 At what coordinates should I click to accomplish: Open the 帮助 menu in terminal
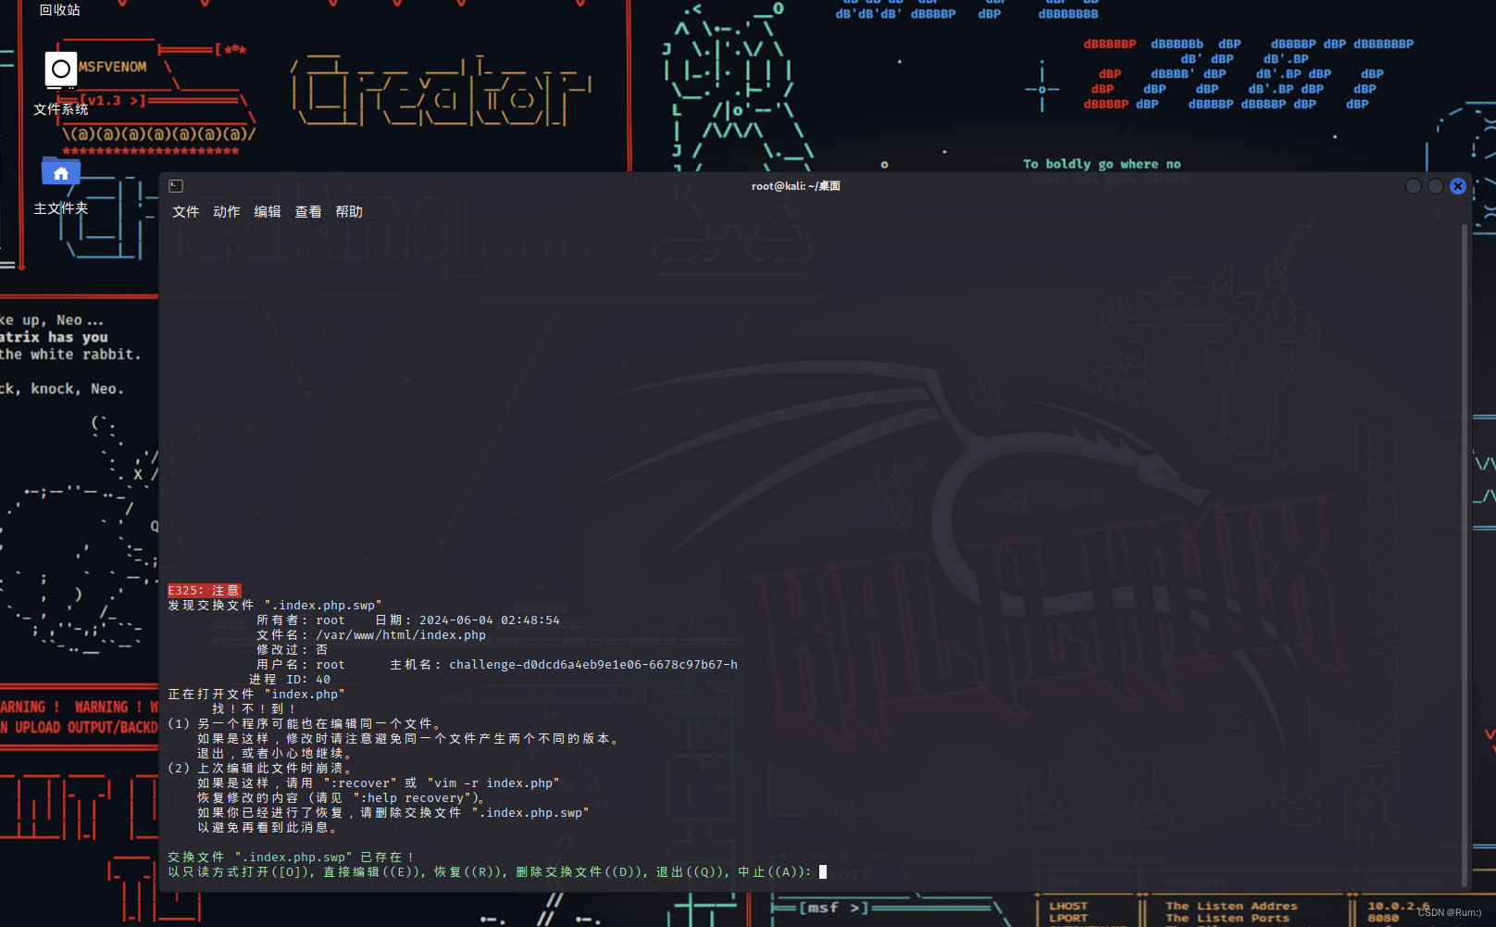349,212
